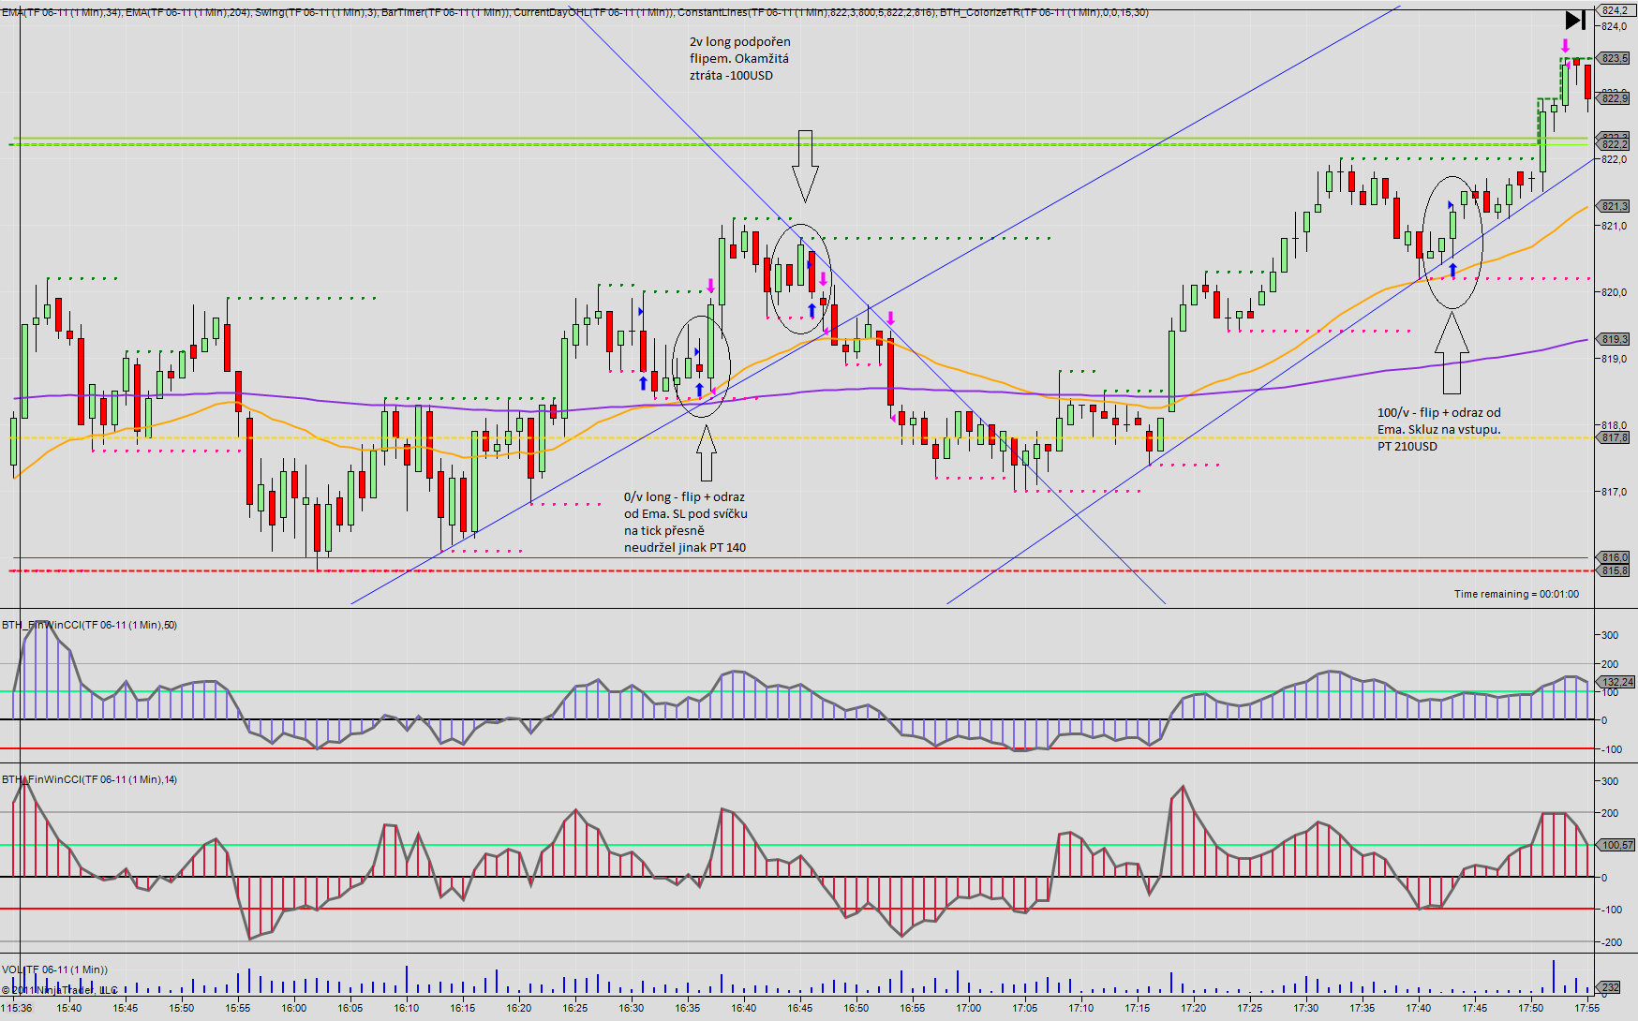The width and height of the screenshot is (1638, 1021).
Task: Select the 16:30 time axis label
Action: click(x=632, y=1008)
